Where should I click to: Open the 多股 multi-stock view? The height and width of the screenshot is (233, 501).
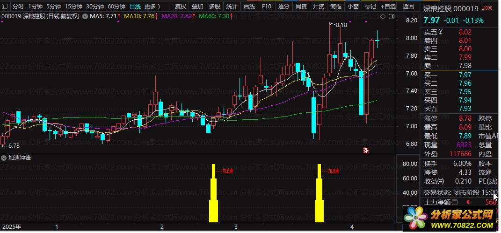[x=215, y=7]
